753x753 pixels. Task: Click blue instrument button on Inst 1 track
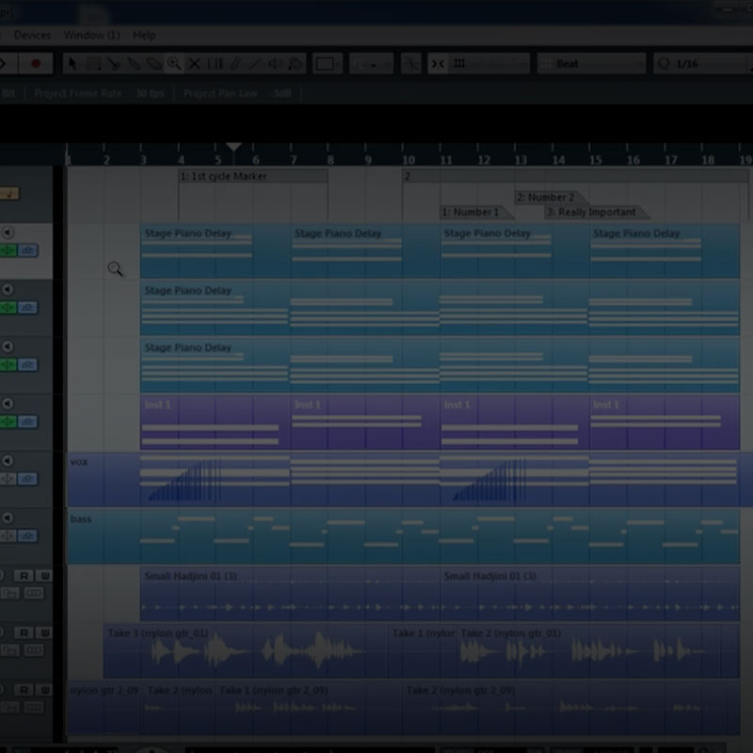[28, 422]
